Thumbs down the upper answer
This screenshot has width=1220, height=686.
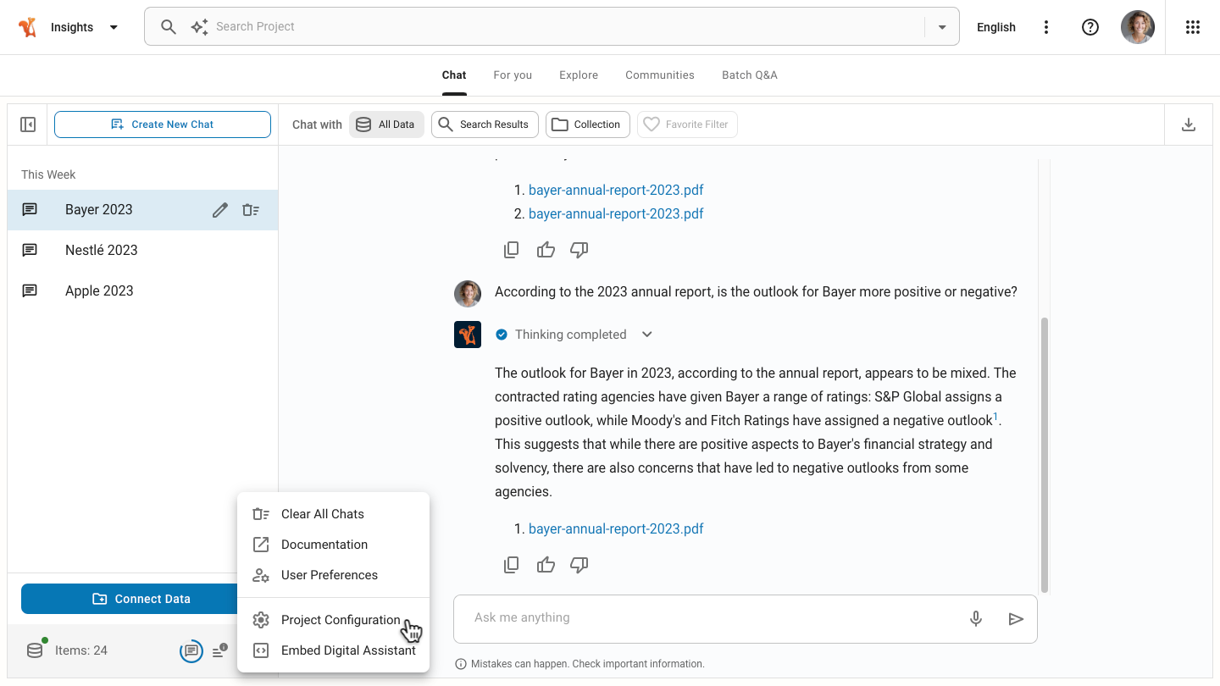[579, 250]
